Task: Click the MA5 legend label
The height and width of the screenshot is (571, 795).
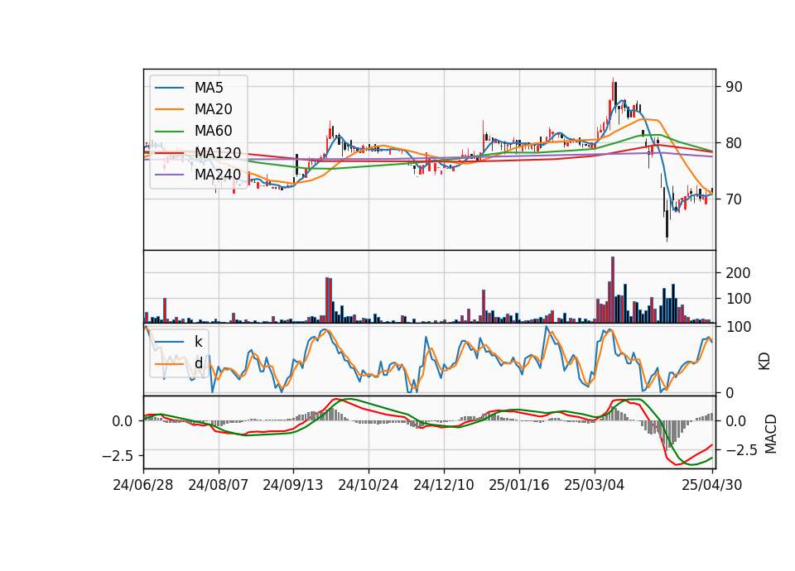Action: [209, 88]
